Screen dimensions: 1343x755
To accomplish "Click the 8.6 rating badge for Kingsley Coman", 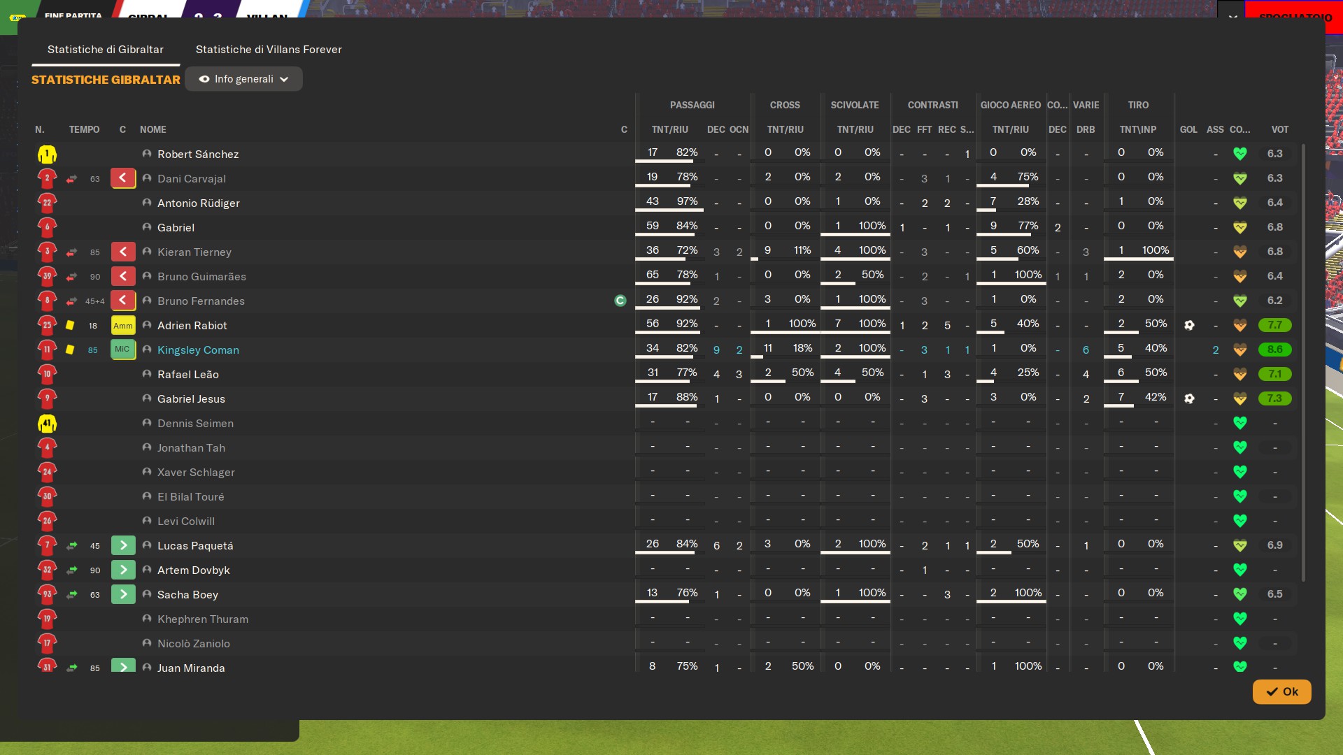I will coord(1274,350).
